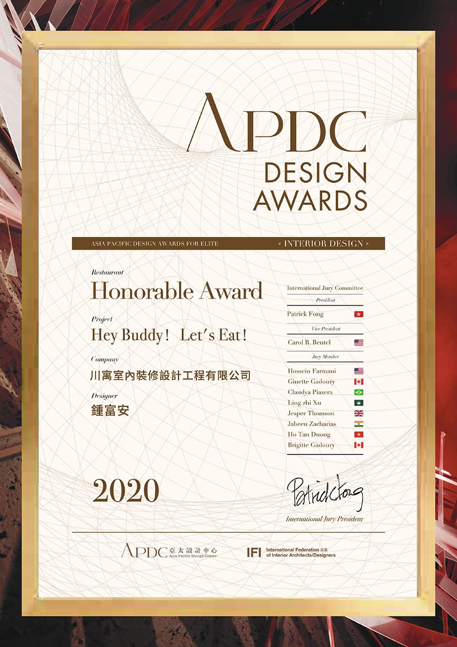Click the US flag beside Carol R. Bentel
This screenshot has width=457, height=647.
(359, 342)
